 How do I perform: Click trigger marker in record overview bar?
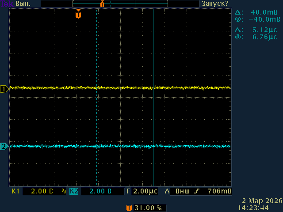point(102,4)
